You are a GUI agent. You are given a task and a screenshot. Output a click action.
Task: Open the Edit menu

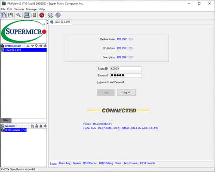pos(10,9)
